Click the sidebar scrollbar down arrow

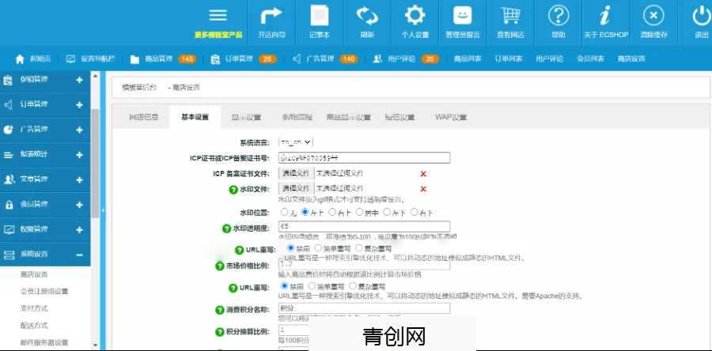coord(95,345)
